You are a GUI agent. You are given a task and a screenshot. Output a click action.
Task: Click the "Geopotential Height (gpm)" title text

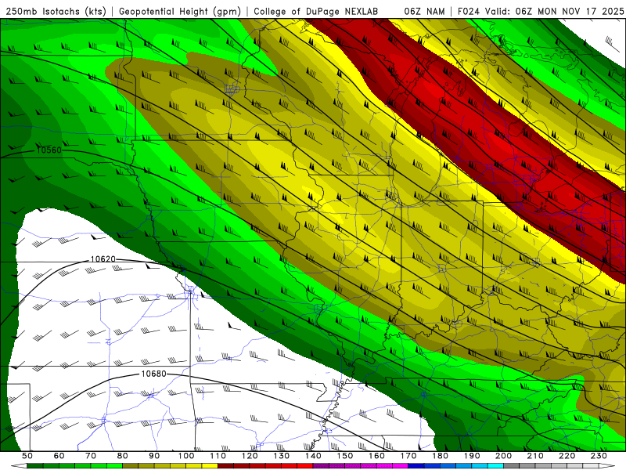[x=180, y=11]
